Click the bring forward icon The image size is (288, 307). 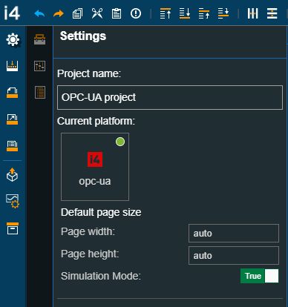pos(204,13)
